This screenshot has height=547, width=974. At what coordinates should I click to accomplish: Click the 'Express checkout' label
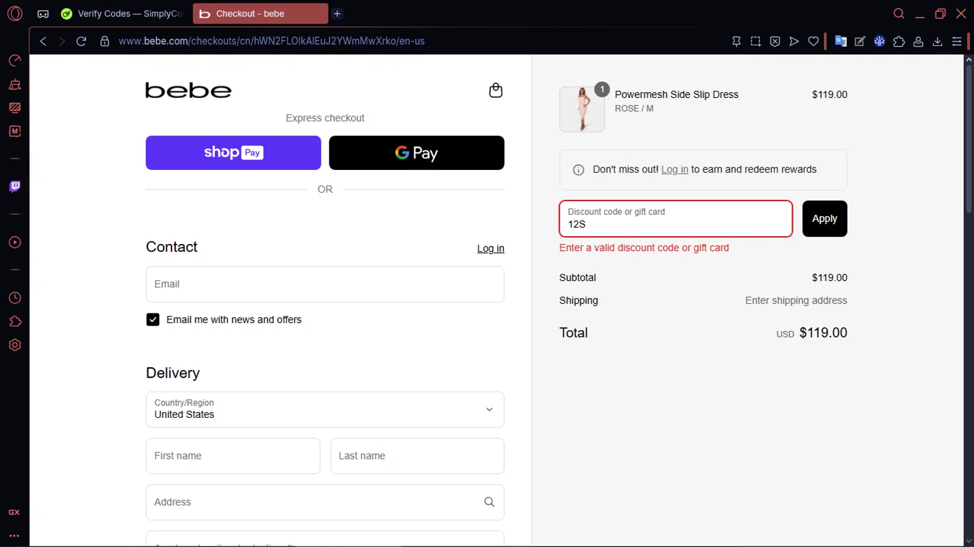(x=325, y=118)
